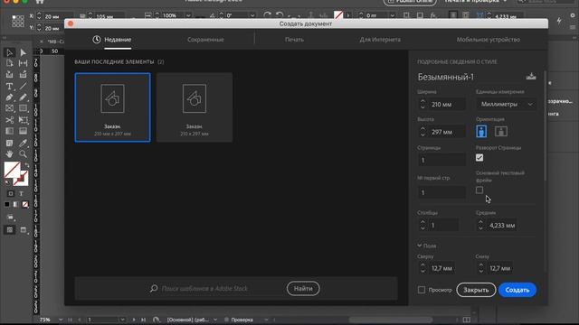Click the Закрыть button
579x325 pixels.
pyautogui.click(x=476, y=290)
